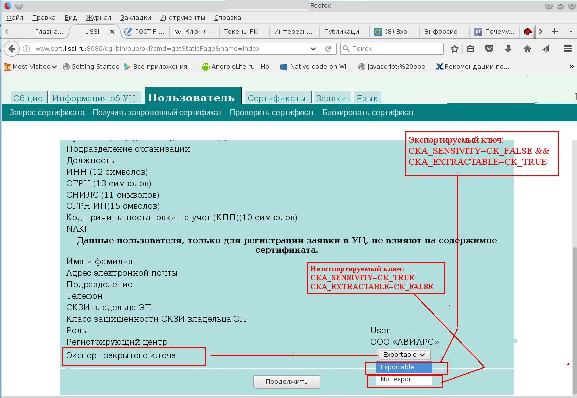Open the Информация об УЦ tab
The height and width of the screenshot is (398, 577).
coord(94,98)
